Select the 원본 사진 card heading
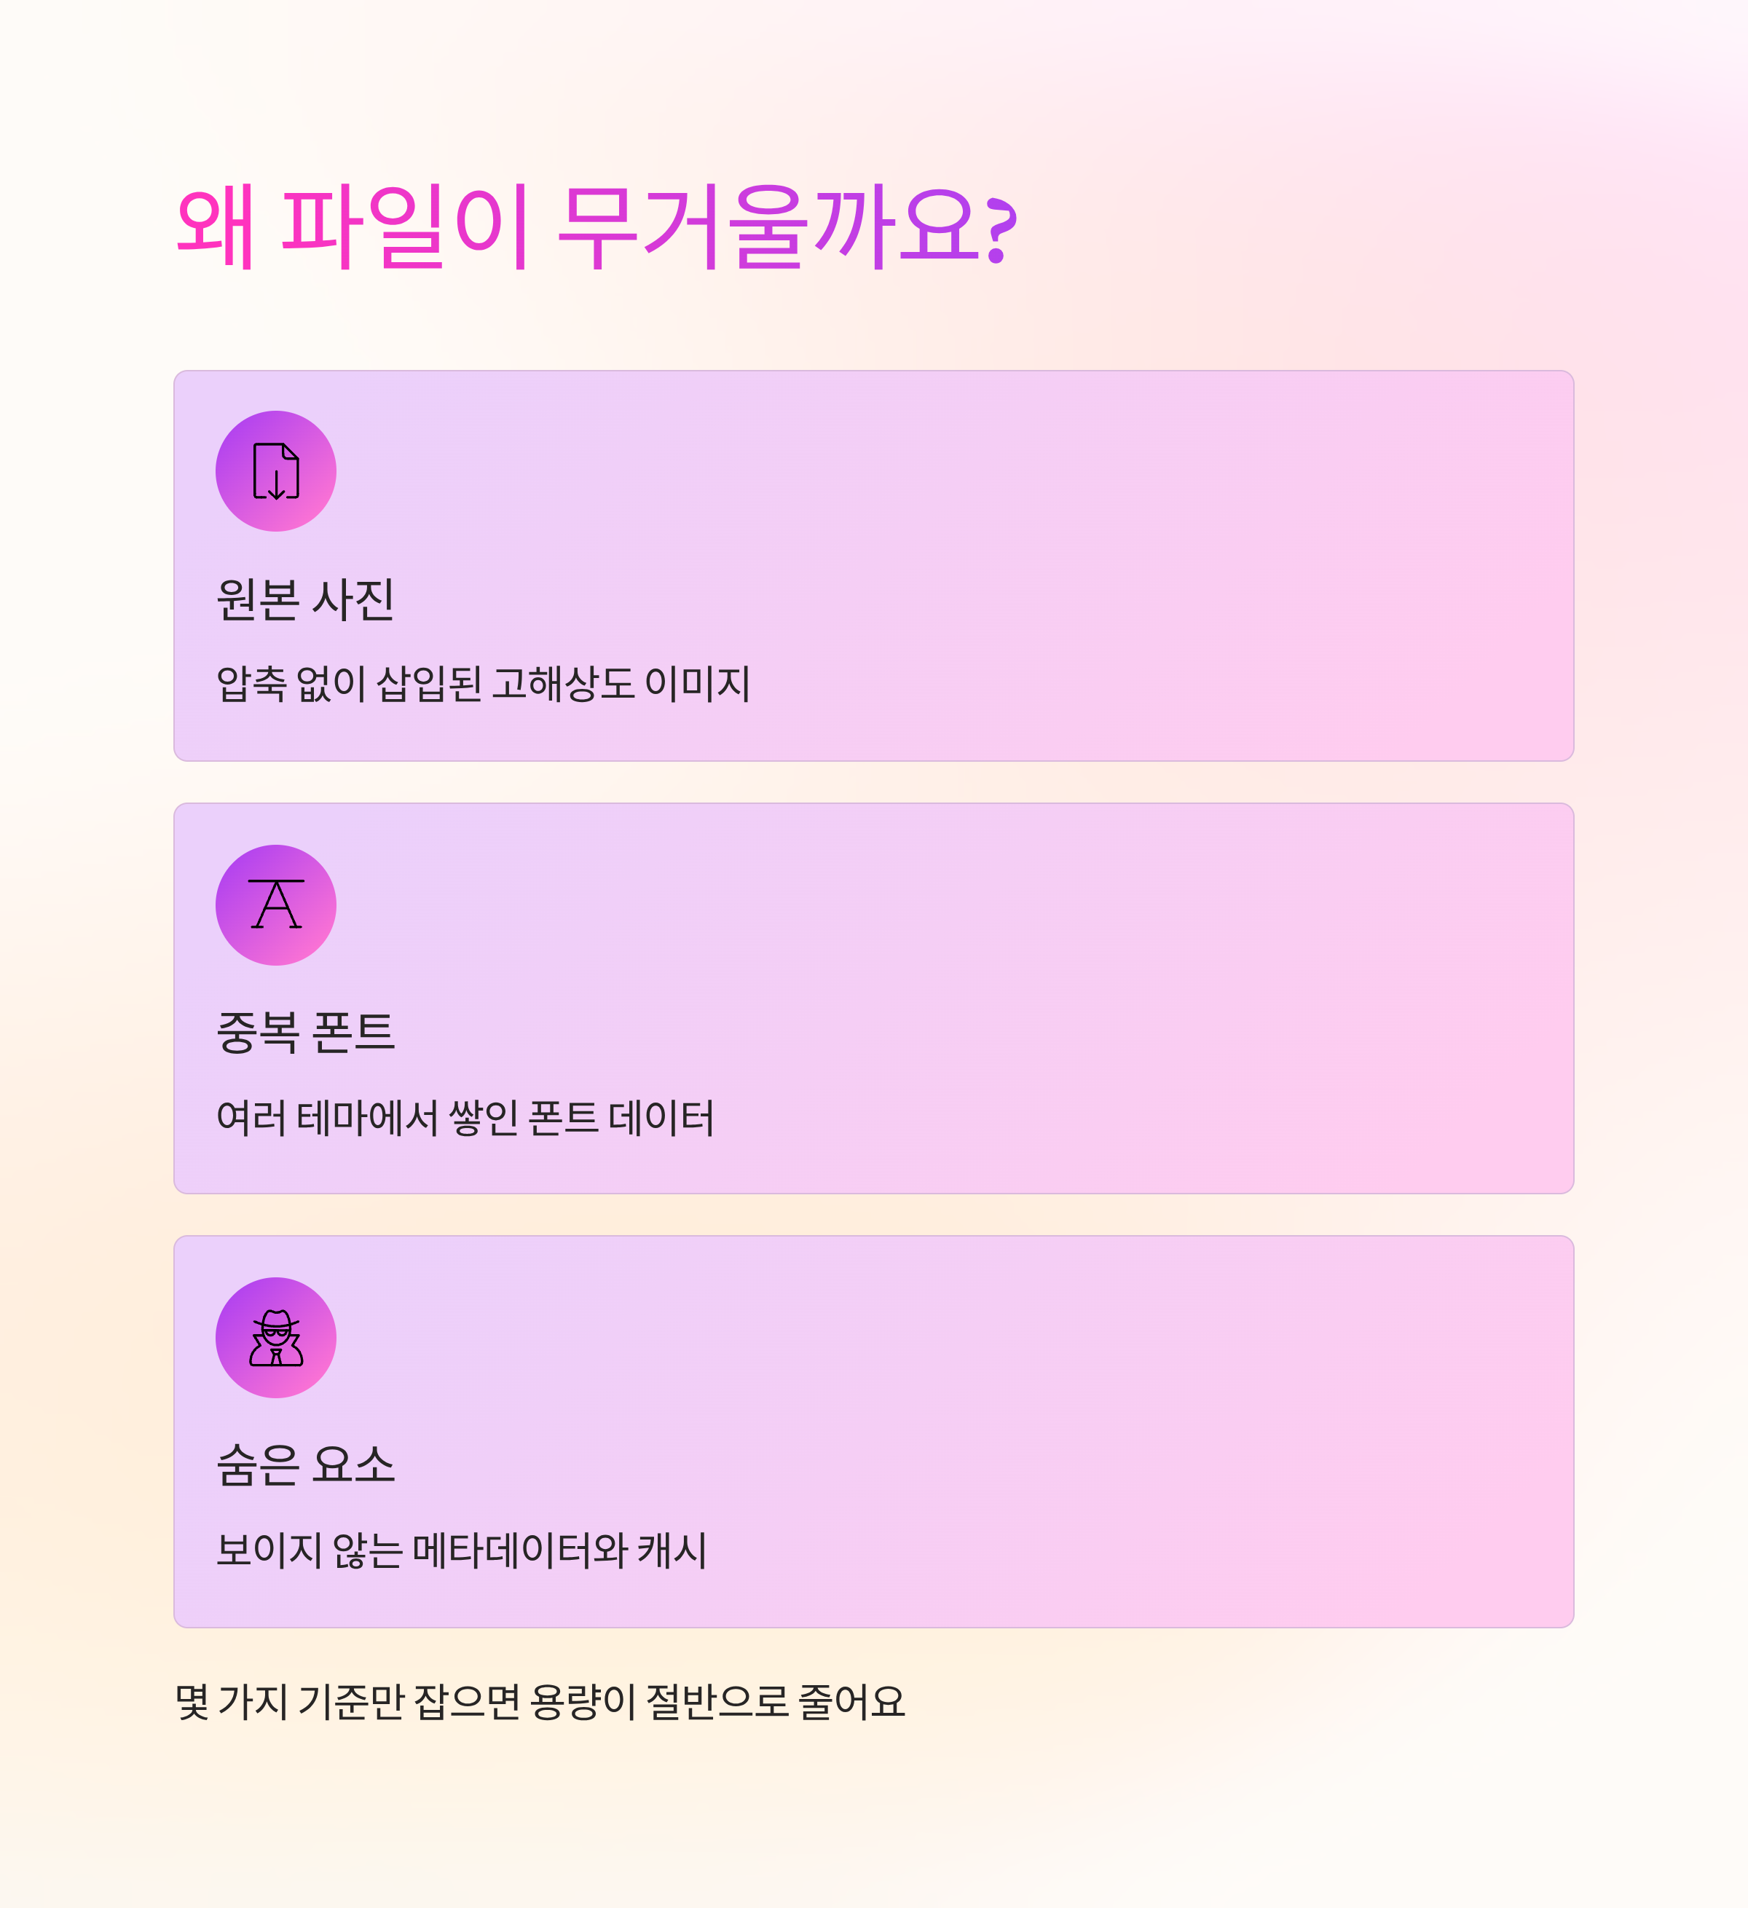This screenshot has width=1748, height=1908. click(304, 599)
